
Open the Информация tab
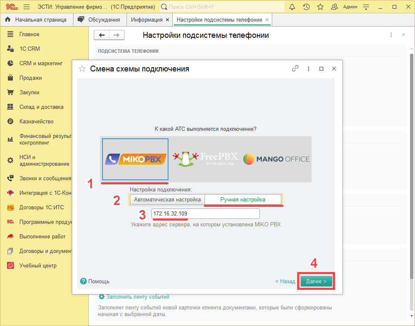pyautogui.click(x=146, y=20)
